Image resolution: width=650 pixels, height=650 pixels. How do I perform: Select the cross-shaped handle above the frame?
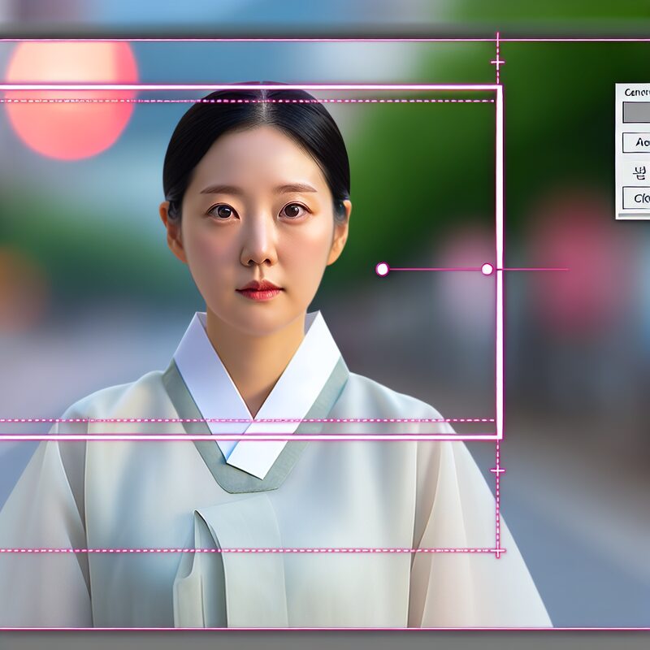497,61
